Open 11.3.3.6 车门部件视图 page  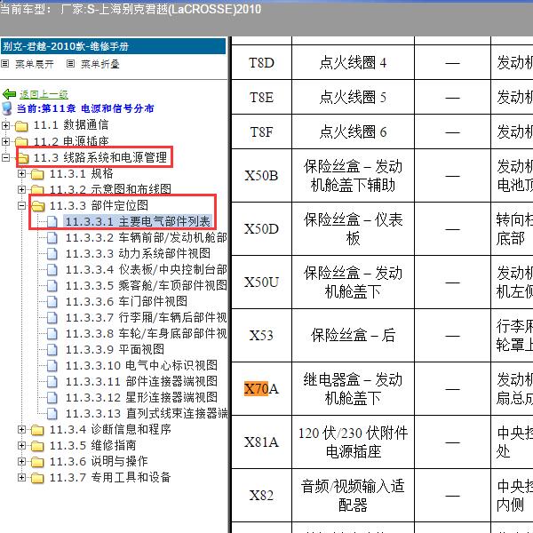click(x=126, y=301)
